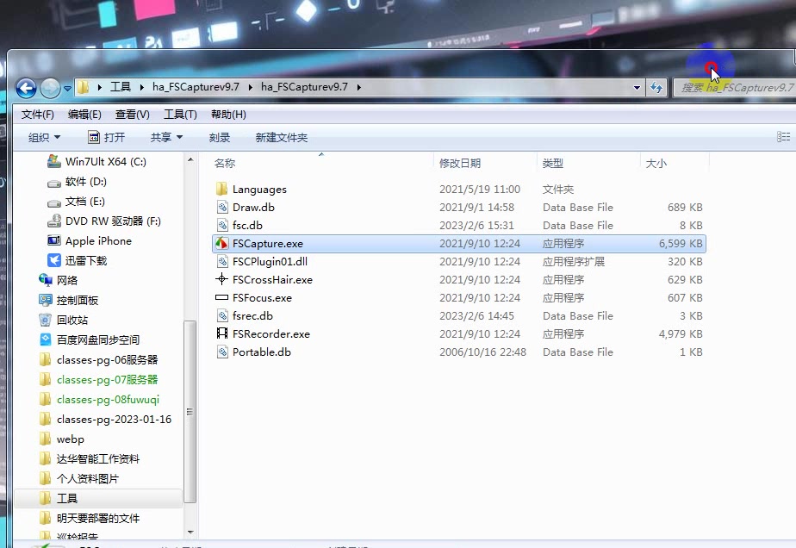Select the FSCapture.exe application icon
Image resolution: width=796 pixels, height=548 pixels.
(221, 244)
